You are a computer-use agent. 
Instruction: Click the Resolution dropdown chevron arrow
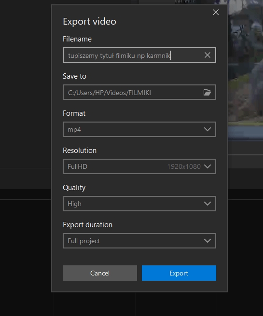point(208,166)
